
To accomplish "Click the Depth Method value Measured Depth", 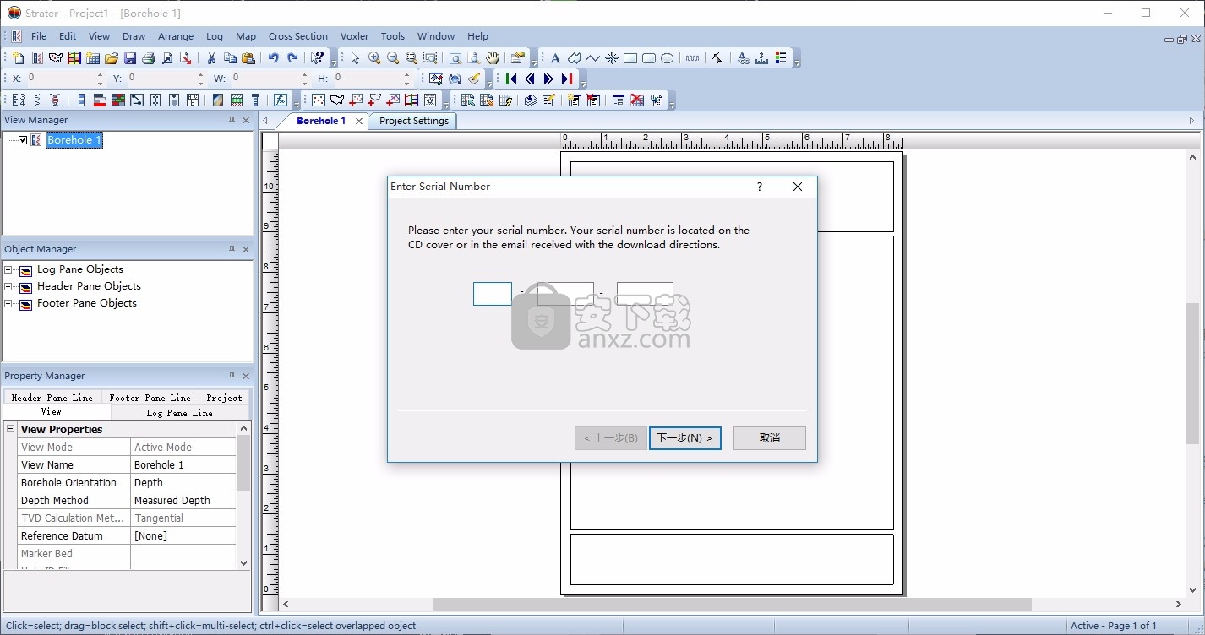I will (x=183, y=501).
